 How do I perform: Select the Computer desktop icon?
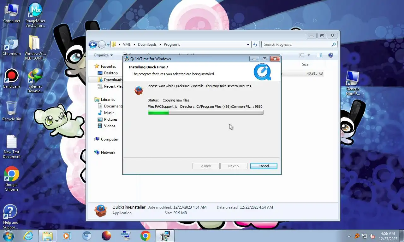tap(12, 13)
